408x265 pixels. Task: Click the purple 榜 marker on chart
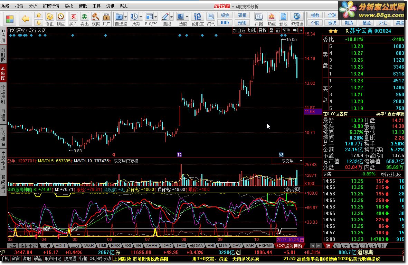point(179,154)
